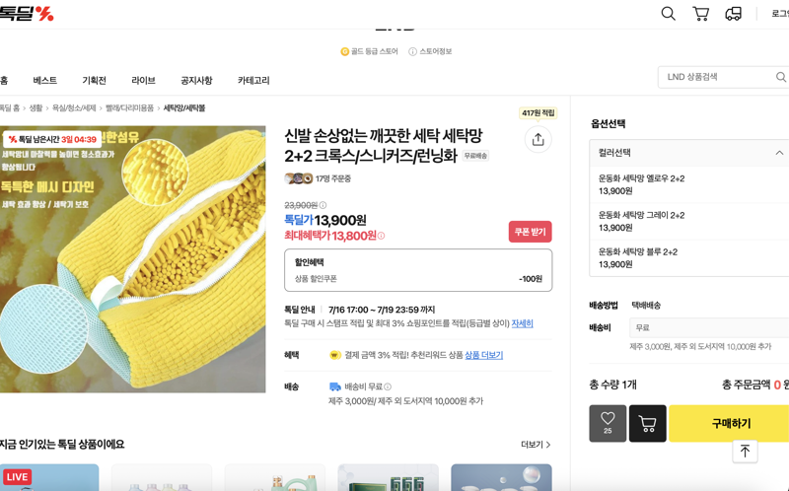Open the delivery tracking truck icon
Screen dimensions: 789x491
click(733, 14)
